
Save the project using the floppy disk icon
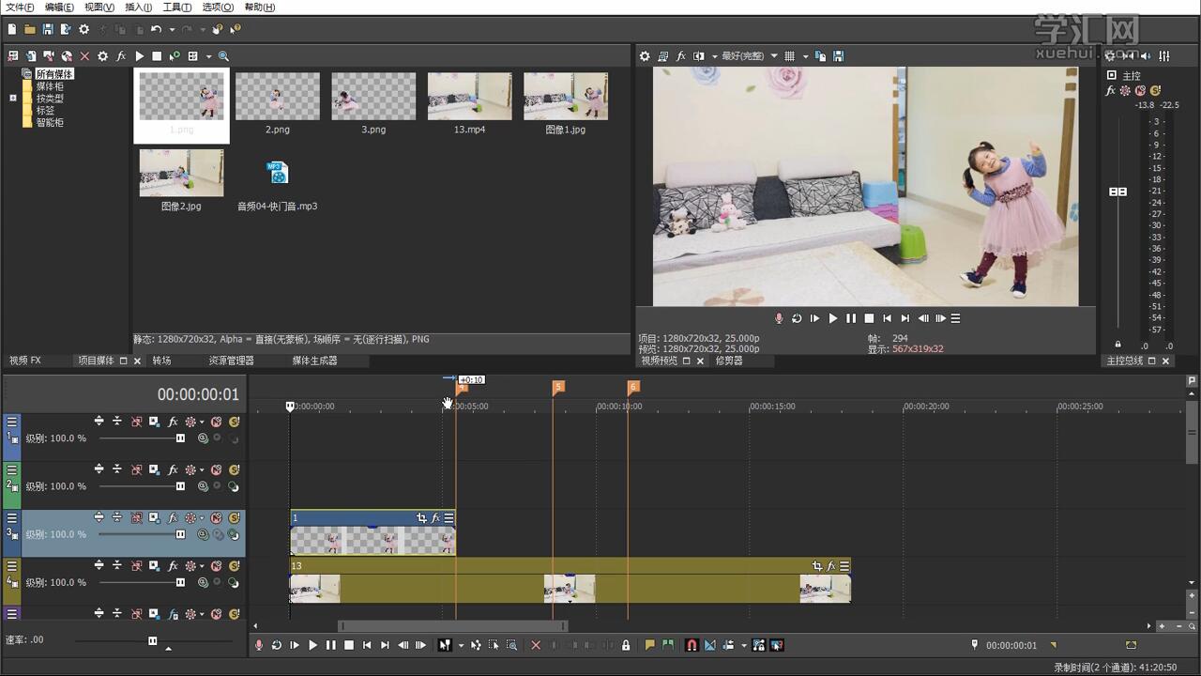(x=48, y=30)
